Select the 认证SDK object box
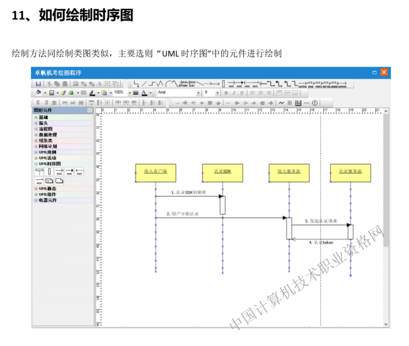This screenshot has height=346, width=409. tap(223, 172)
